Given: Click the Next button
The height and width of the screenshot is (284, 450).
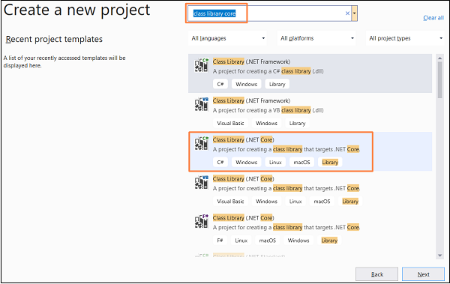Looking at the screenshot, I should pos(423,274).
